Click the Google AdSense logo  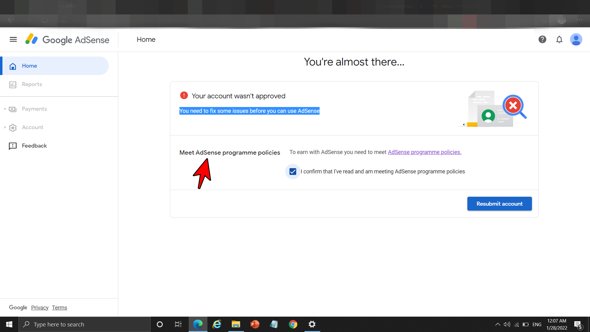pos(67,39)
